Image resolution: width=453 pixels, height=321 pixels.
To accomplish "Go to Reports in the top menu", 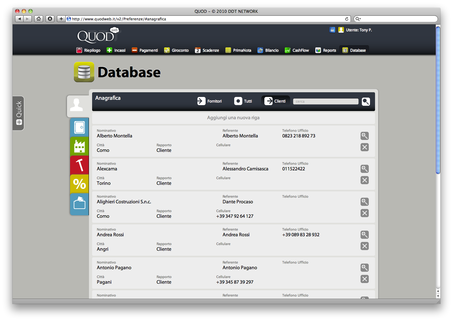I will pyautogui.click(x=326, y=50).
